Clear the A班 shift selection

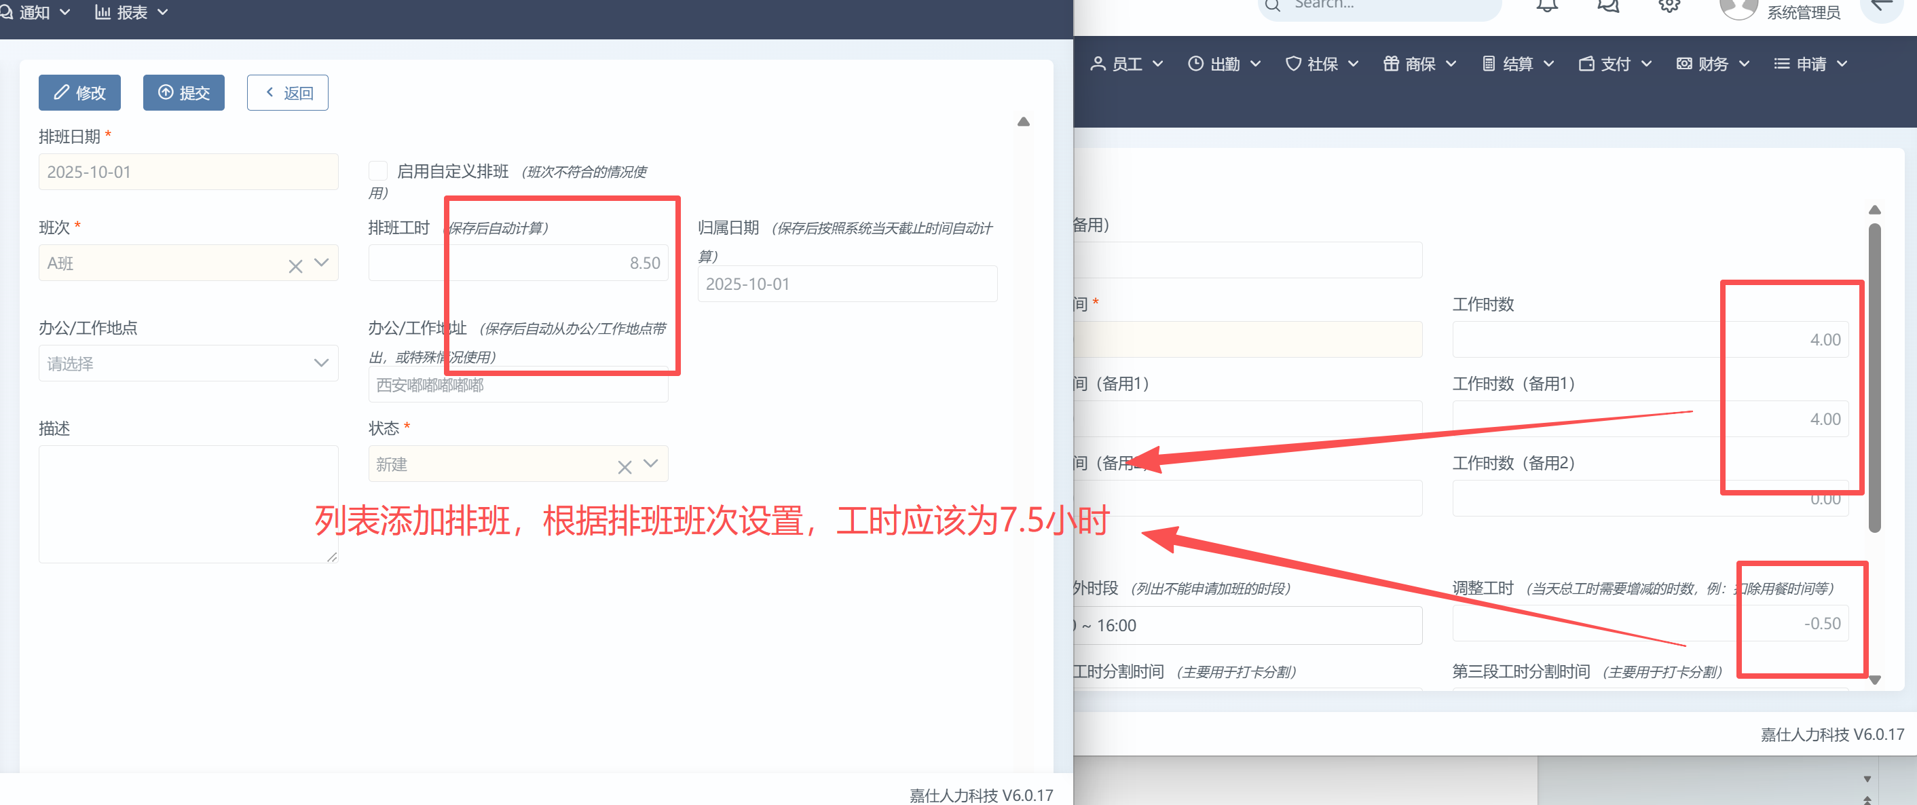295,265
